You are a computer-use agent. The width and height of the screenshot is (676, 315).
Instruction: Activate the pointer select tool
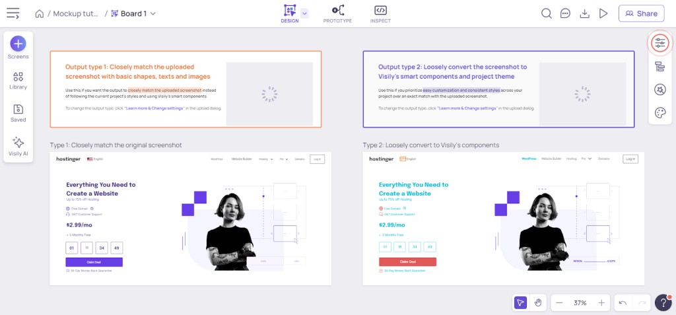click(x=520, y=302)
